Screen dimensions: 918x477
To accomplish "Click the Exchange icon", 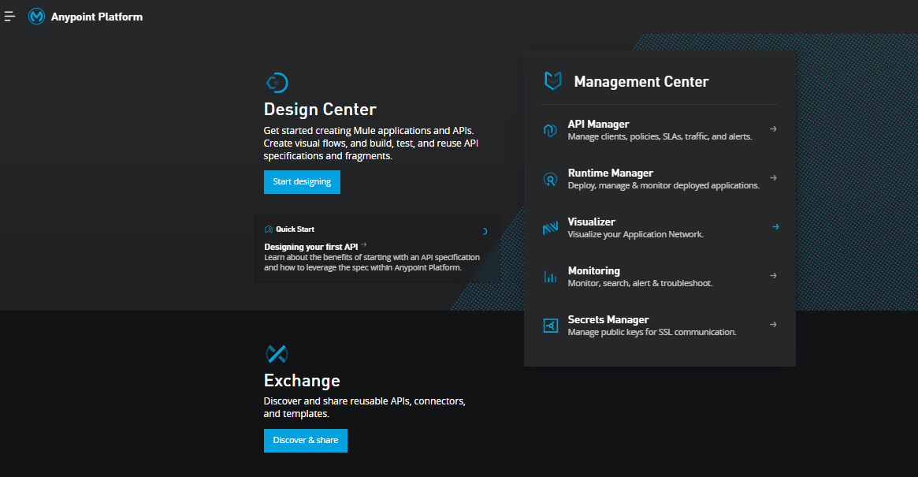I will (277, 353).
